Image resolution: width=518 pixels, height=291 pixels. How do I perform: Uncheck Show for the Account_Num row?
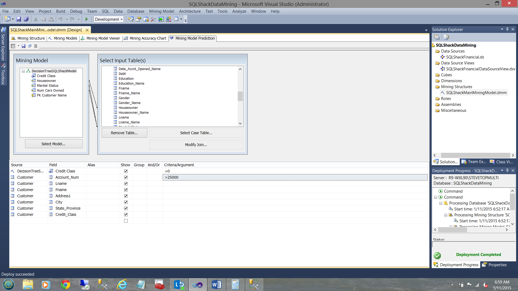tap(126, 177)
